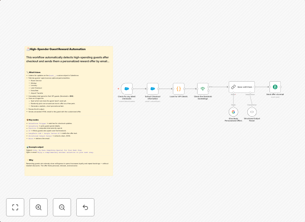Click the Google Give Away Personalised Offers node
Screen dimensions: 305x222
234,112
